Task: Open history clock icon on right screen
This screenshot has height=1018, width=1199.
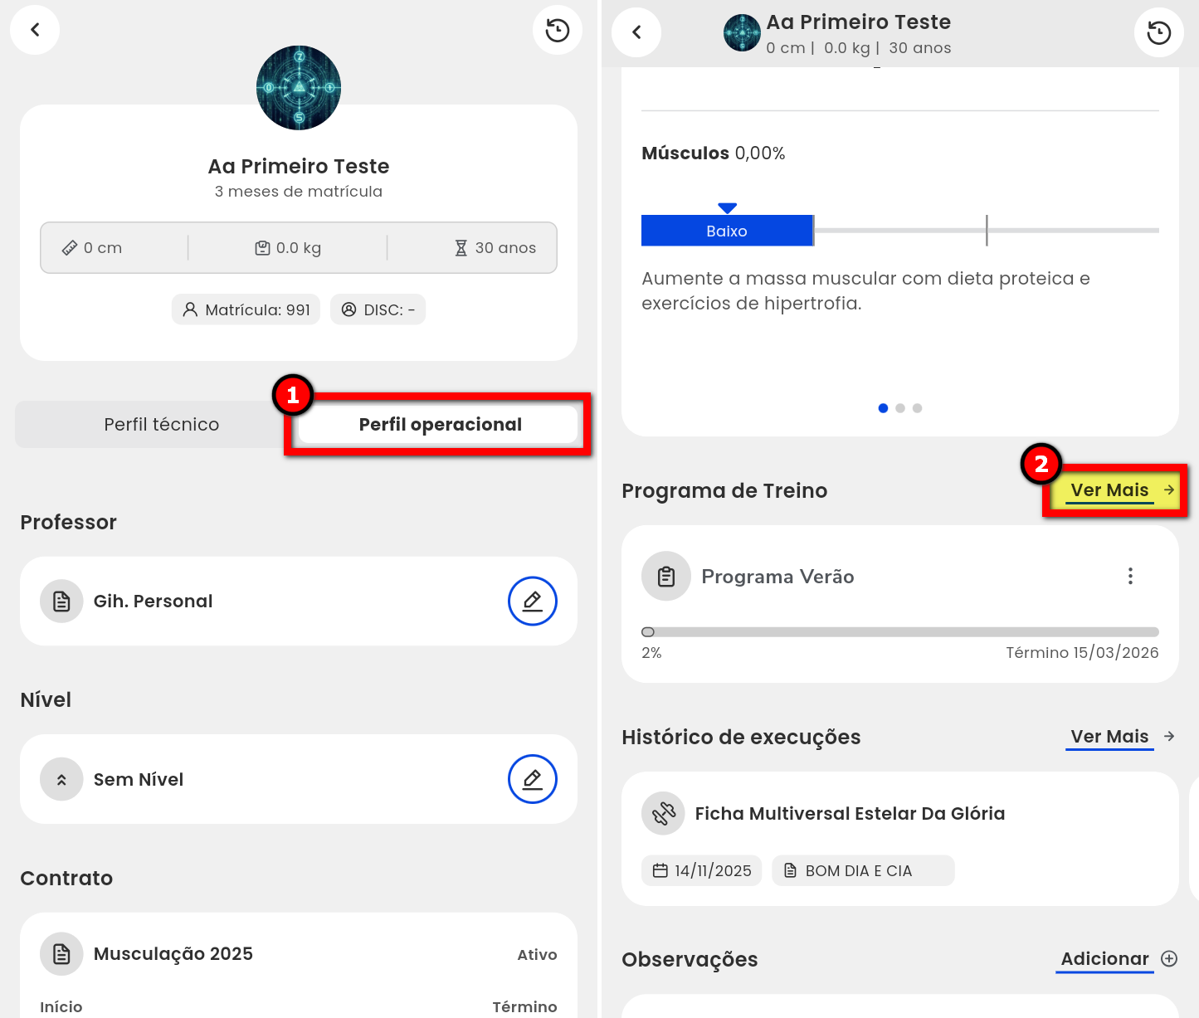Action: point(1158,32)
